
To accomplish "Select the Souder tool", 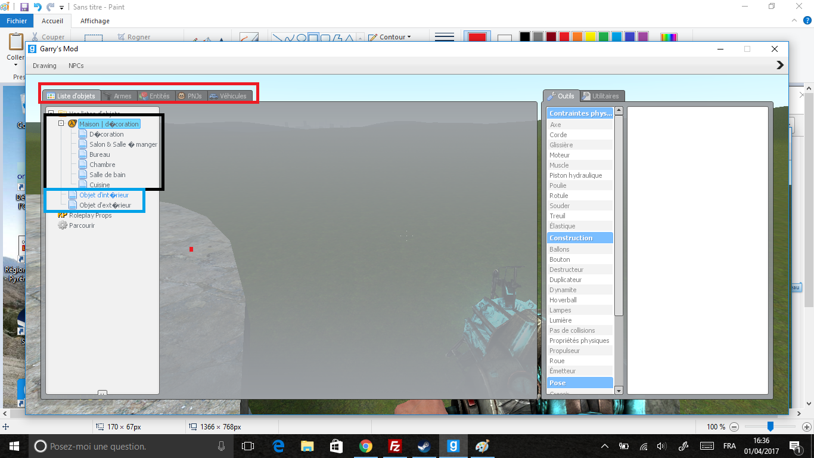I will click(580, 206).
